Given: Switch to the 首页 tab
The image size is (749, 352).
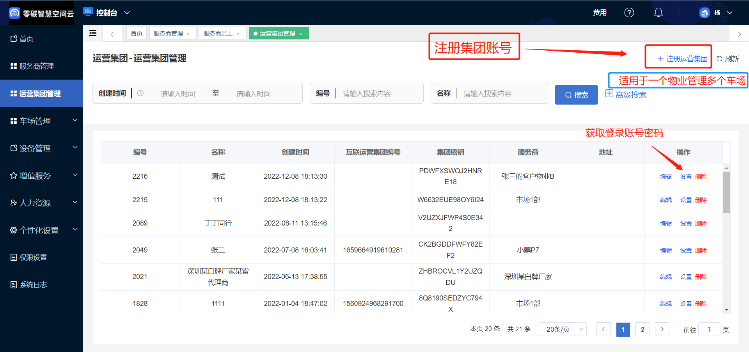Looking at the screenshot, I should pos(137,33).
